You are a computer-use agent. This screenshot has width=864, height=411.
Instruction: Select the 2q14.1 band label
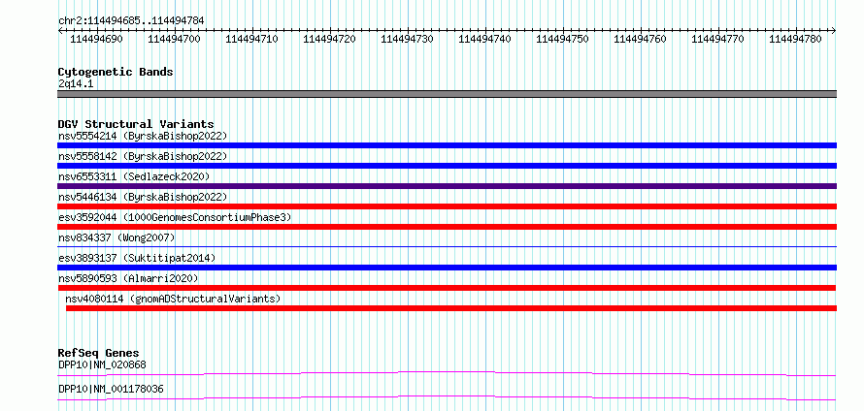click(x=76, y=83)
